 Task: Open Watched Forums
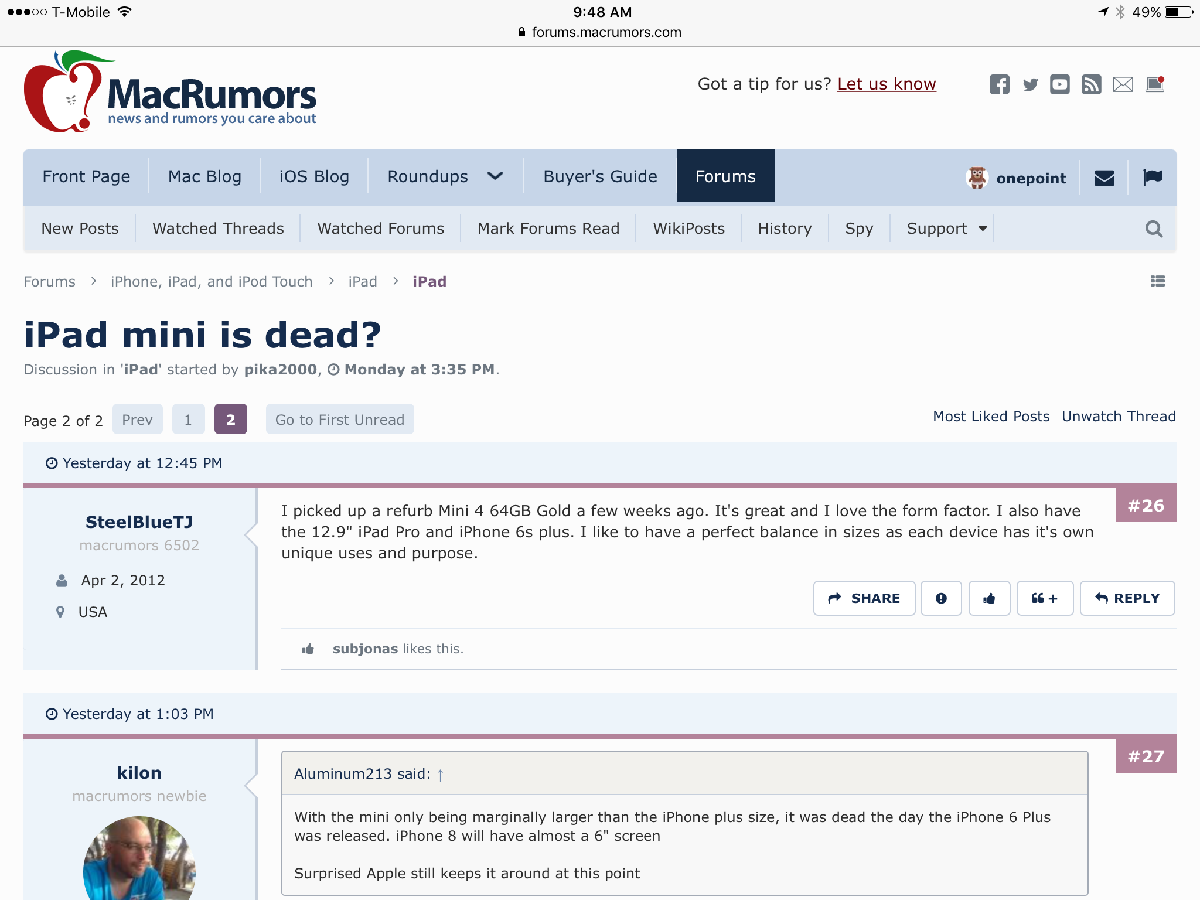tap(380, 229)
